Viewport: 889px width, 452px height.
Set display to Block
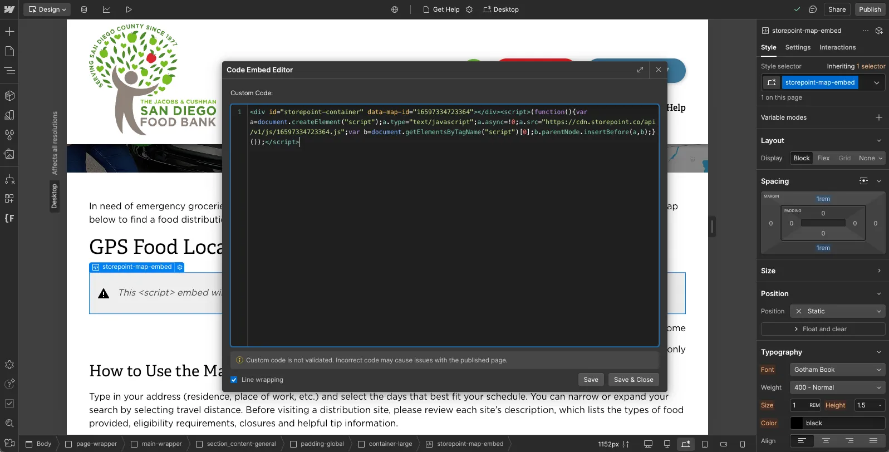802,158
